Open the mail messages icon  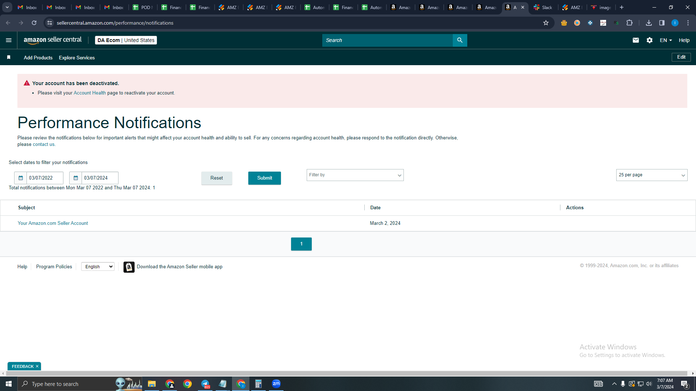pyautogui.click(x=635, y=40)
